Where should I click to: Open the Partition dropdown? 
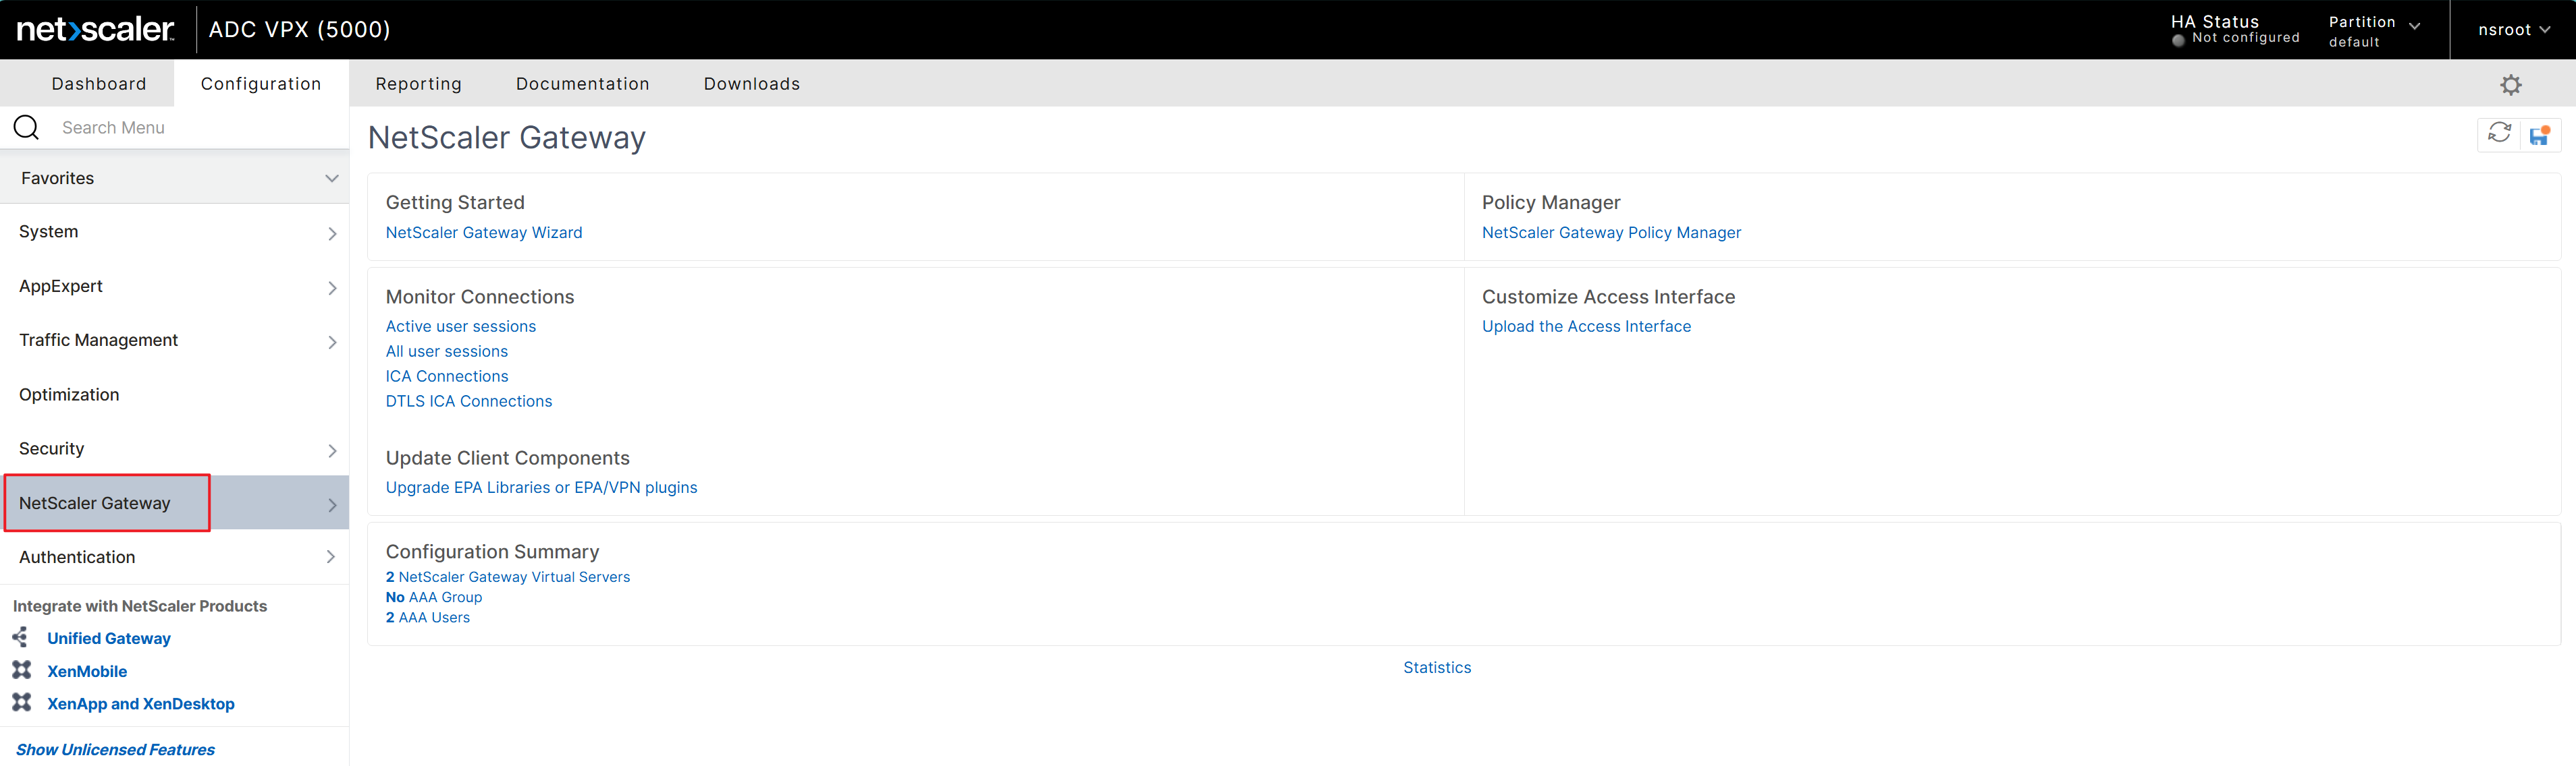click(x=2374, y=31)
